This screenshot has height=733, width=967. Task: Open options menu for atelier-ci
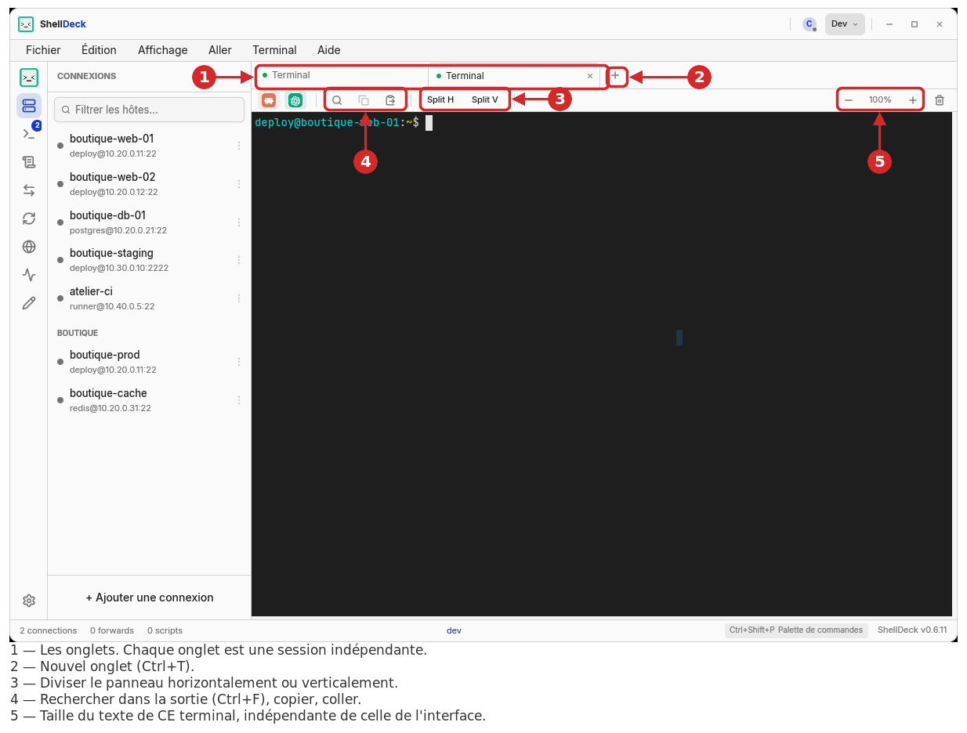[239, 298]
